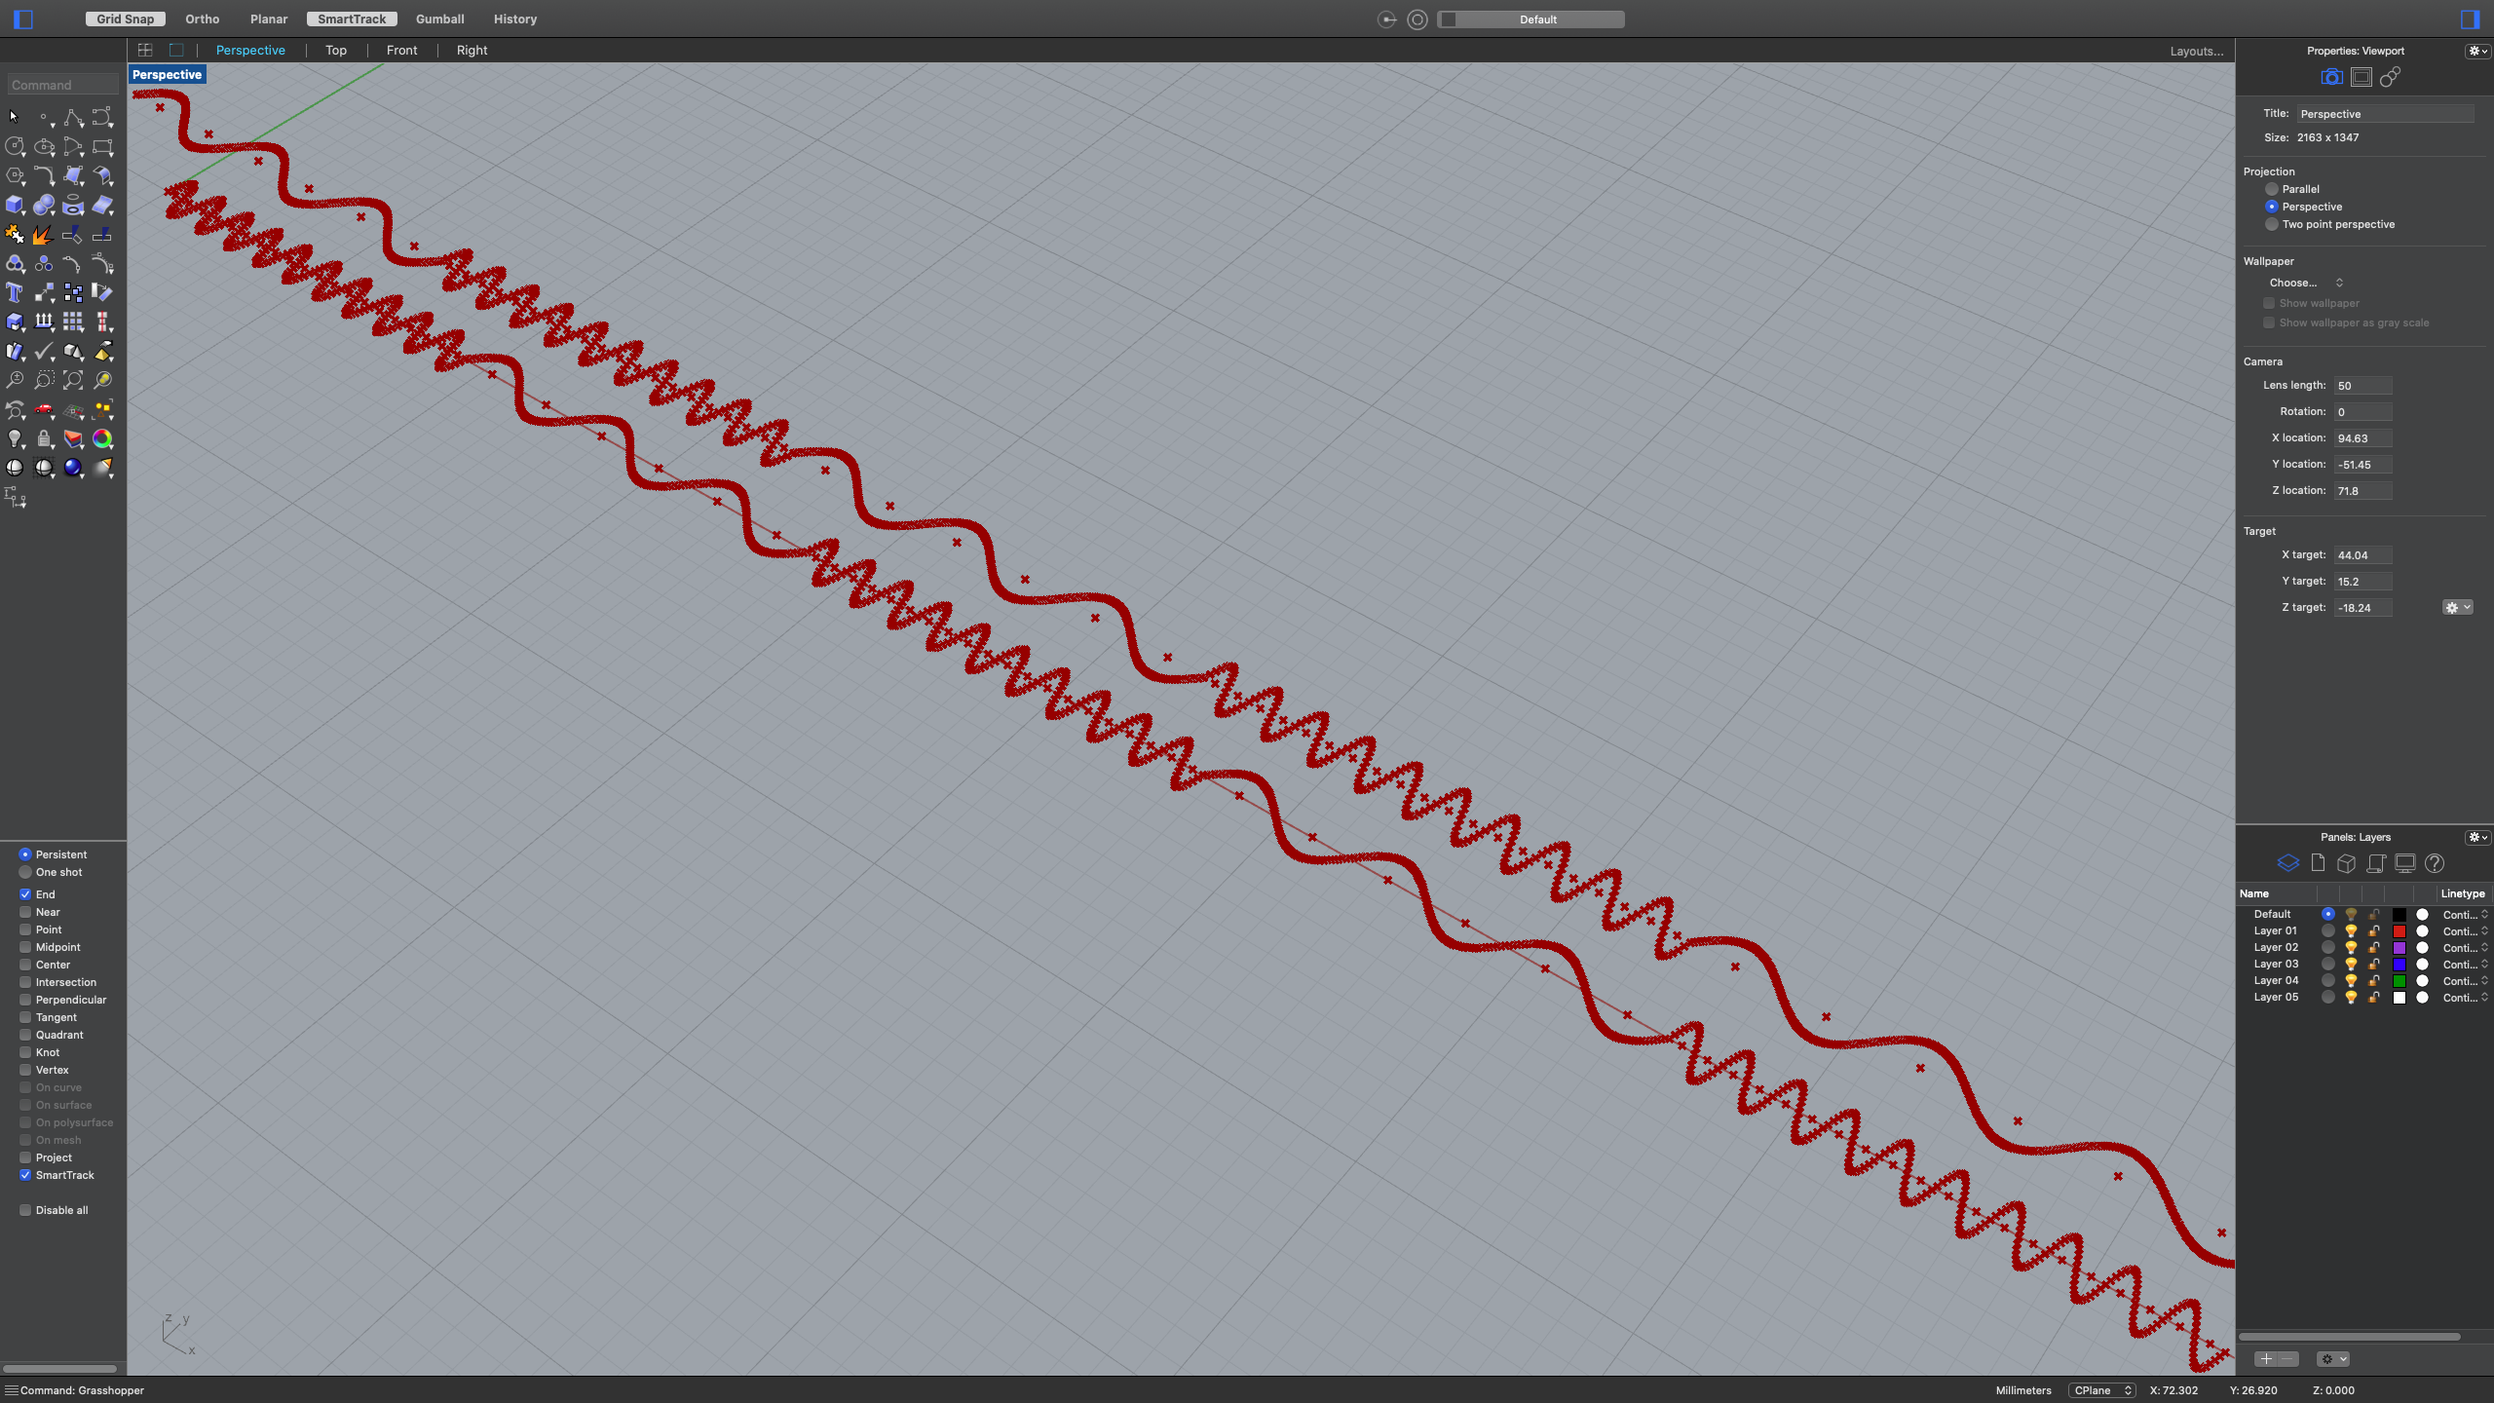Screen dimensions: 2494x1403
Task: Enable the Center object snap
Action: tap(25, 965)
